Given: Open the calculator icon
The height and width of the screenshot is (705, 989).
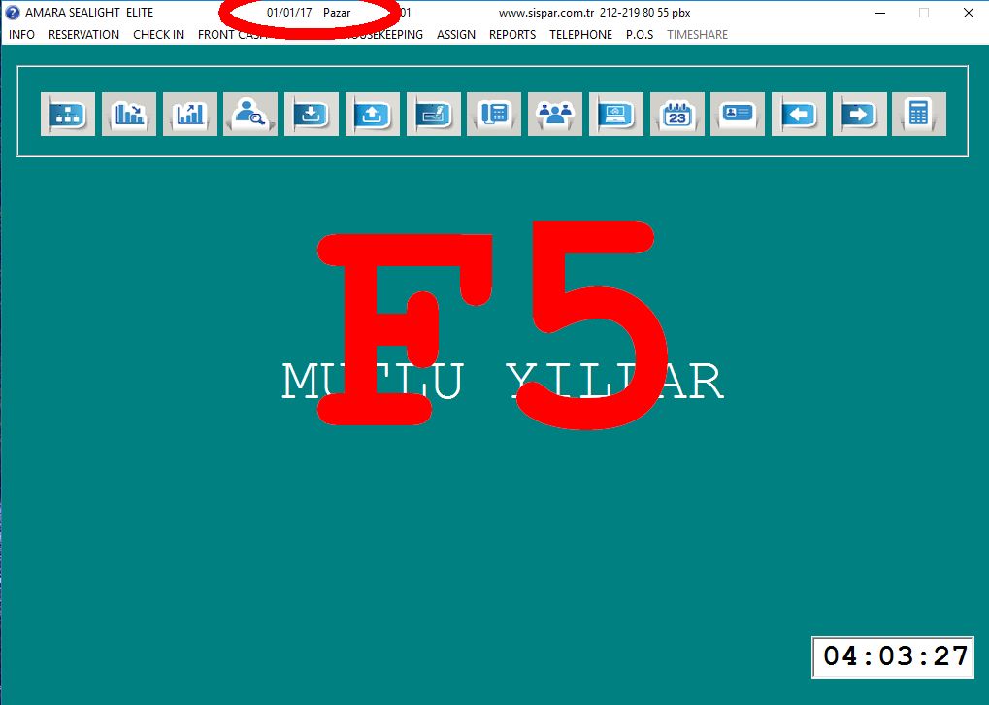Looking at the screenshot, I should [x=919, y=114].
